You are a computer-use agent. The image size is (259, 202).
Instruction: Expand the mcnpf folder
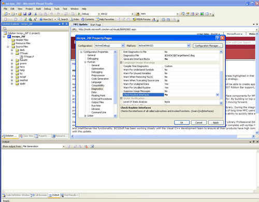tap(12, 77)
